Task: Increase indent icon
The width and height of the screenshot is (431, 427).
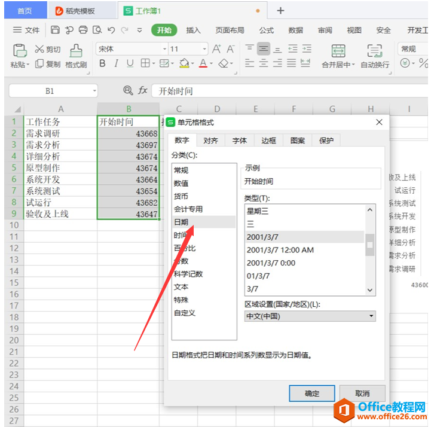Action: (x=307, y=48)
